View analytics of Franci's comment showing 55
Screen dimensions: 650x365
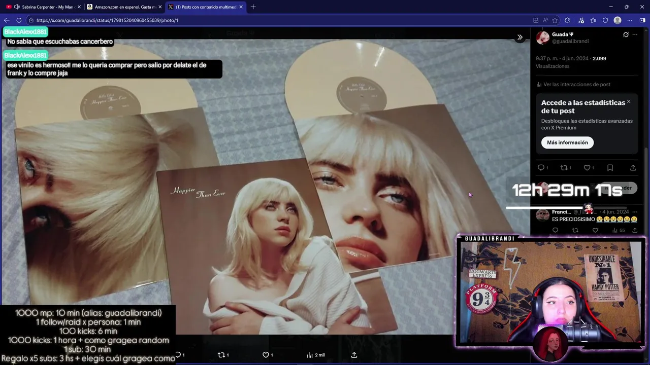(618, 231)
